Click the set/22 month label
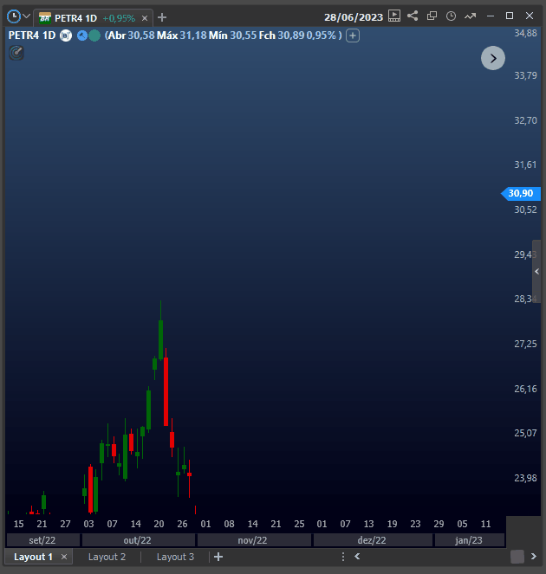 (42, 540)
